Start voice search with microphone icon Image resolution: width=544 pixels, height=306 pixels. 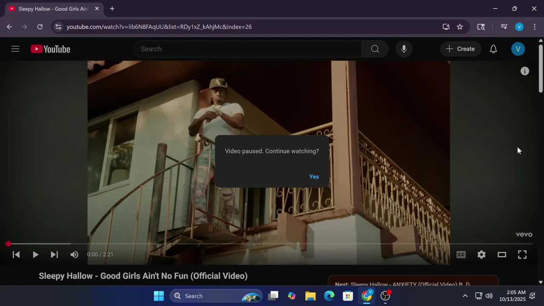404,49
